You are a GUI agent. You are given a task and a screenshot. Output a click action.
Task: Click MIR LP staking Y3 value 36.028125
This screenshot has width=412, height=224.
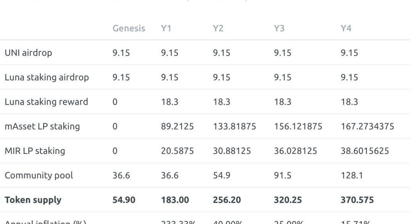tap(295, 151)
